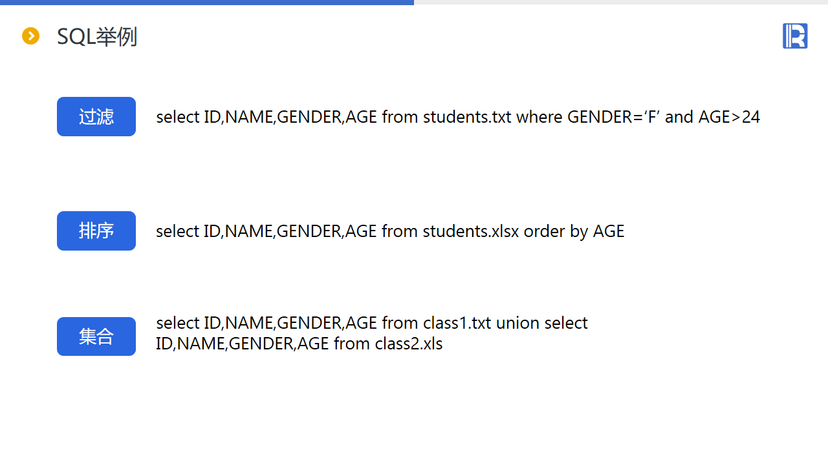Click 'select' starting the filter query
Image resolution: width=828 pixels, height=465 pixels.
(178, 117)
